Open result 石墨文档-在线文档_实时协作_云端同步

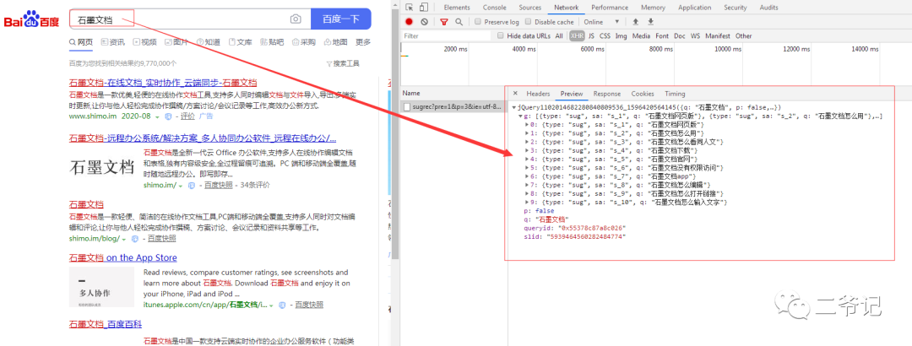(x=163, y=83)
